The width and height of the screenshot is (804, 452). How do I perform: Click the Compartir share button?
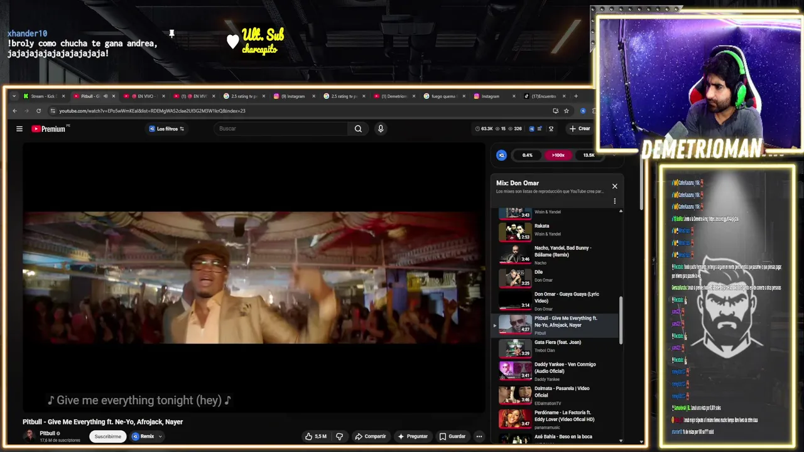pyautogui.click(x=370, y=436)
